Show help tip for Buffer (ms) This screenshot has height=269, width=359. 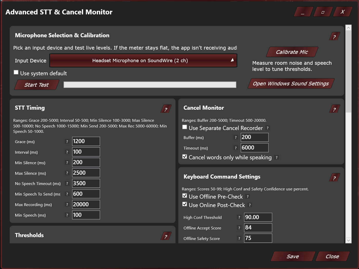point(236,137)
